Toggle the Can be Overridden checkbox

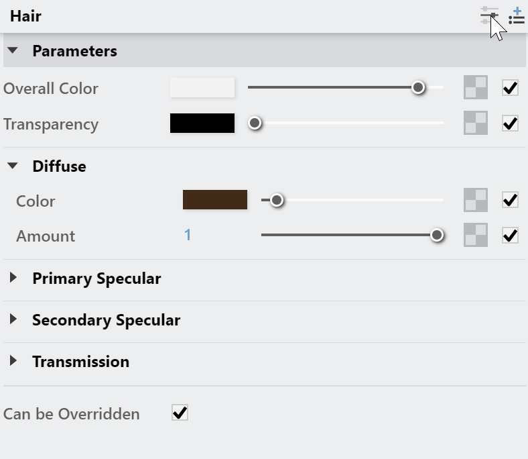(180, 413)
